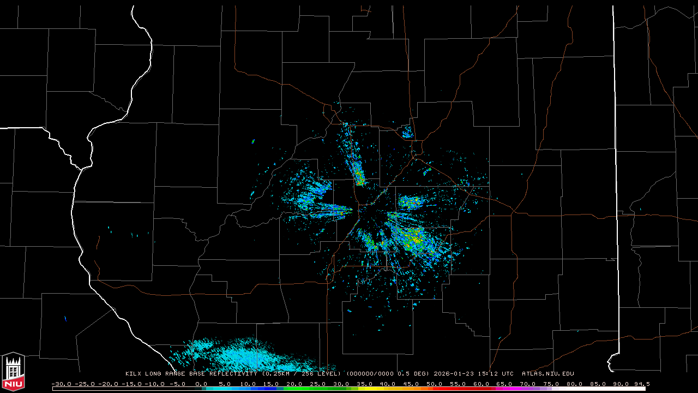Click the 35.0 label on the color scale
This screenshot has width=698, height=393.
click(x=364, y=384)
